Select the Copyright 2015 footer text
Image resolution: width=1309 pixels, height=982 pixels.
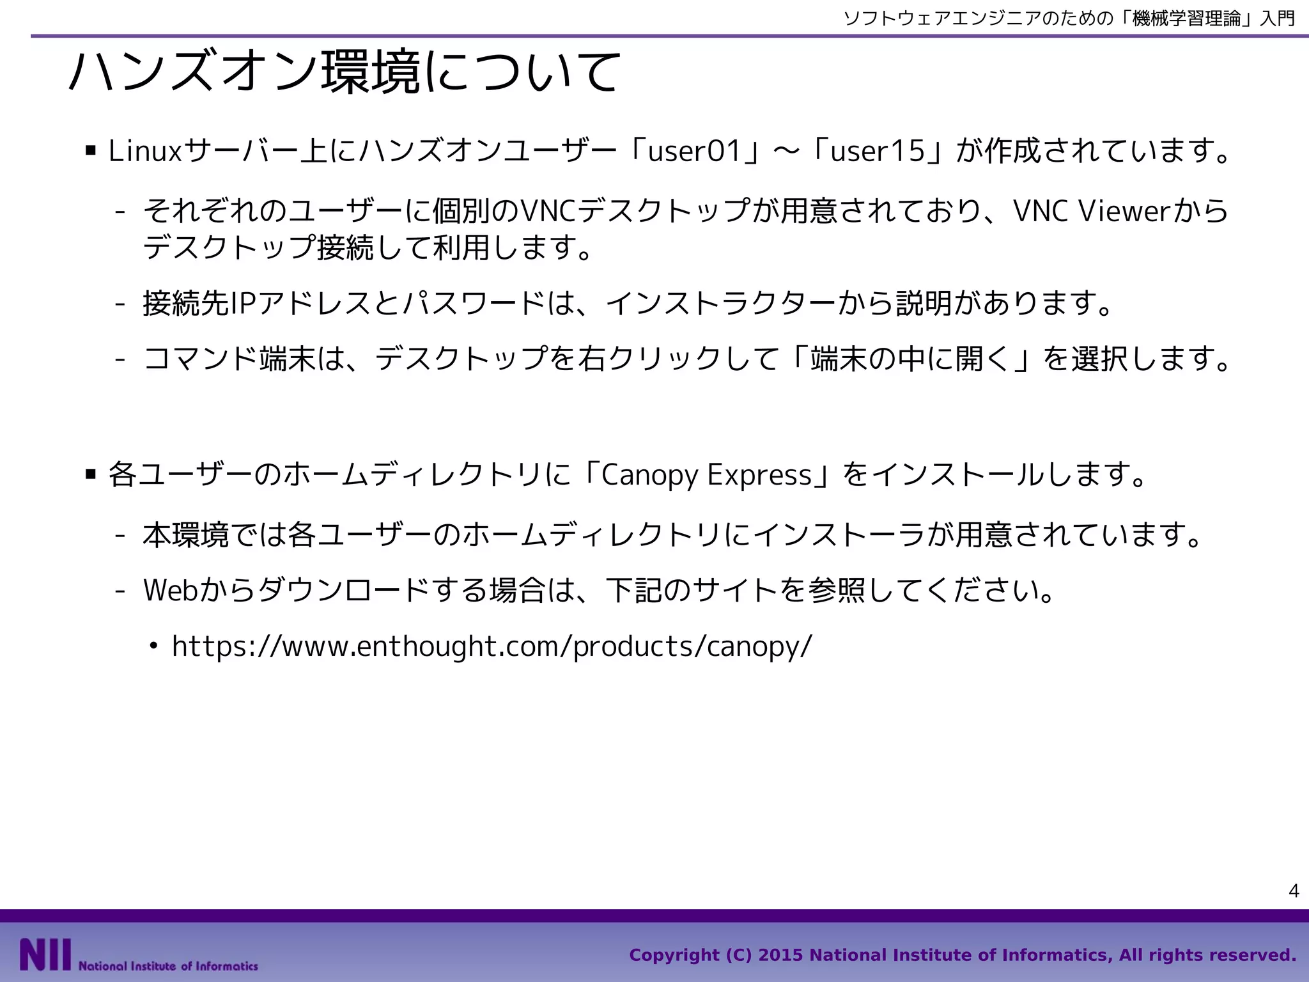coord(963,955)
